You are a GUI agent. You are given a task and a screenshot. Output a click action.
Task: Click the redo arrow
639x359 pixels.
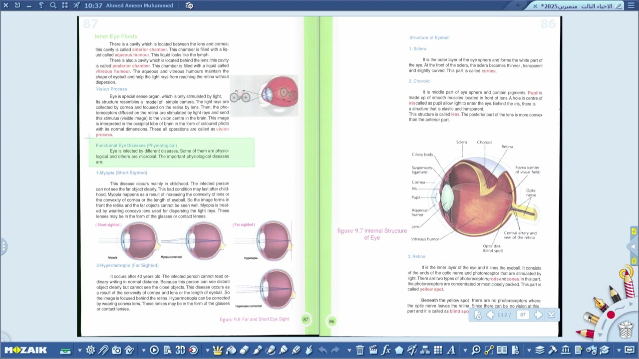pos(335,350)
